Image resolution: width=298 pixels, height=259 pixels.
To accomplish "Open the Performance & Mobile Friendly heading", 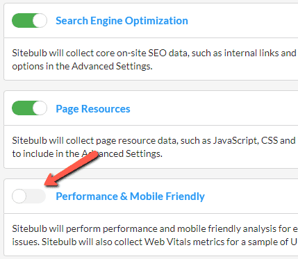I will pyautogui.click(x=130, y=197).
